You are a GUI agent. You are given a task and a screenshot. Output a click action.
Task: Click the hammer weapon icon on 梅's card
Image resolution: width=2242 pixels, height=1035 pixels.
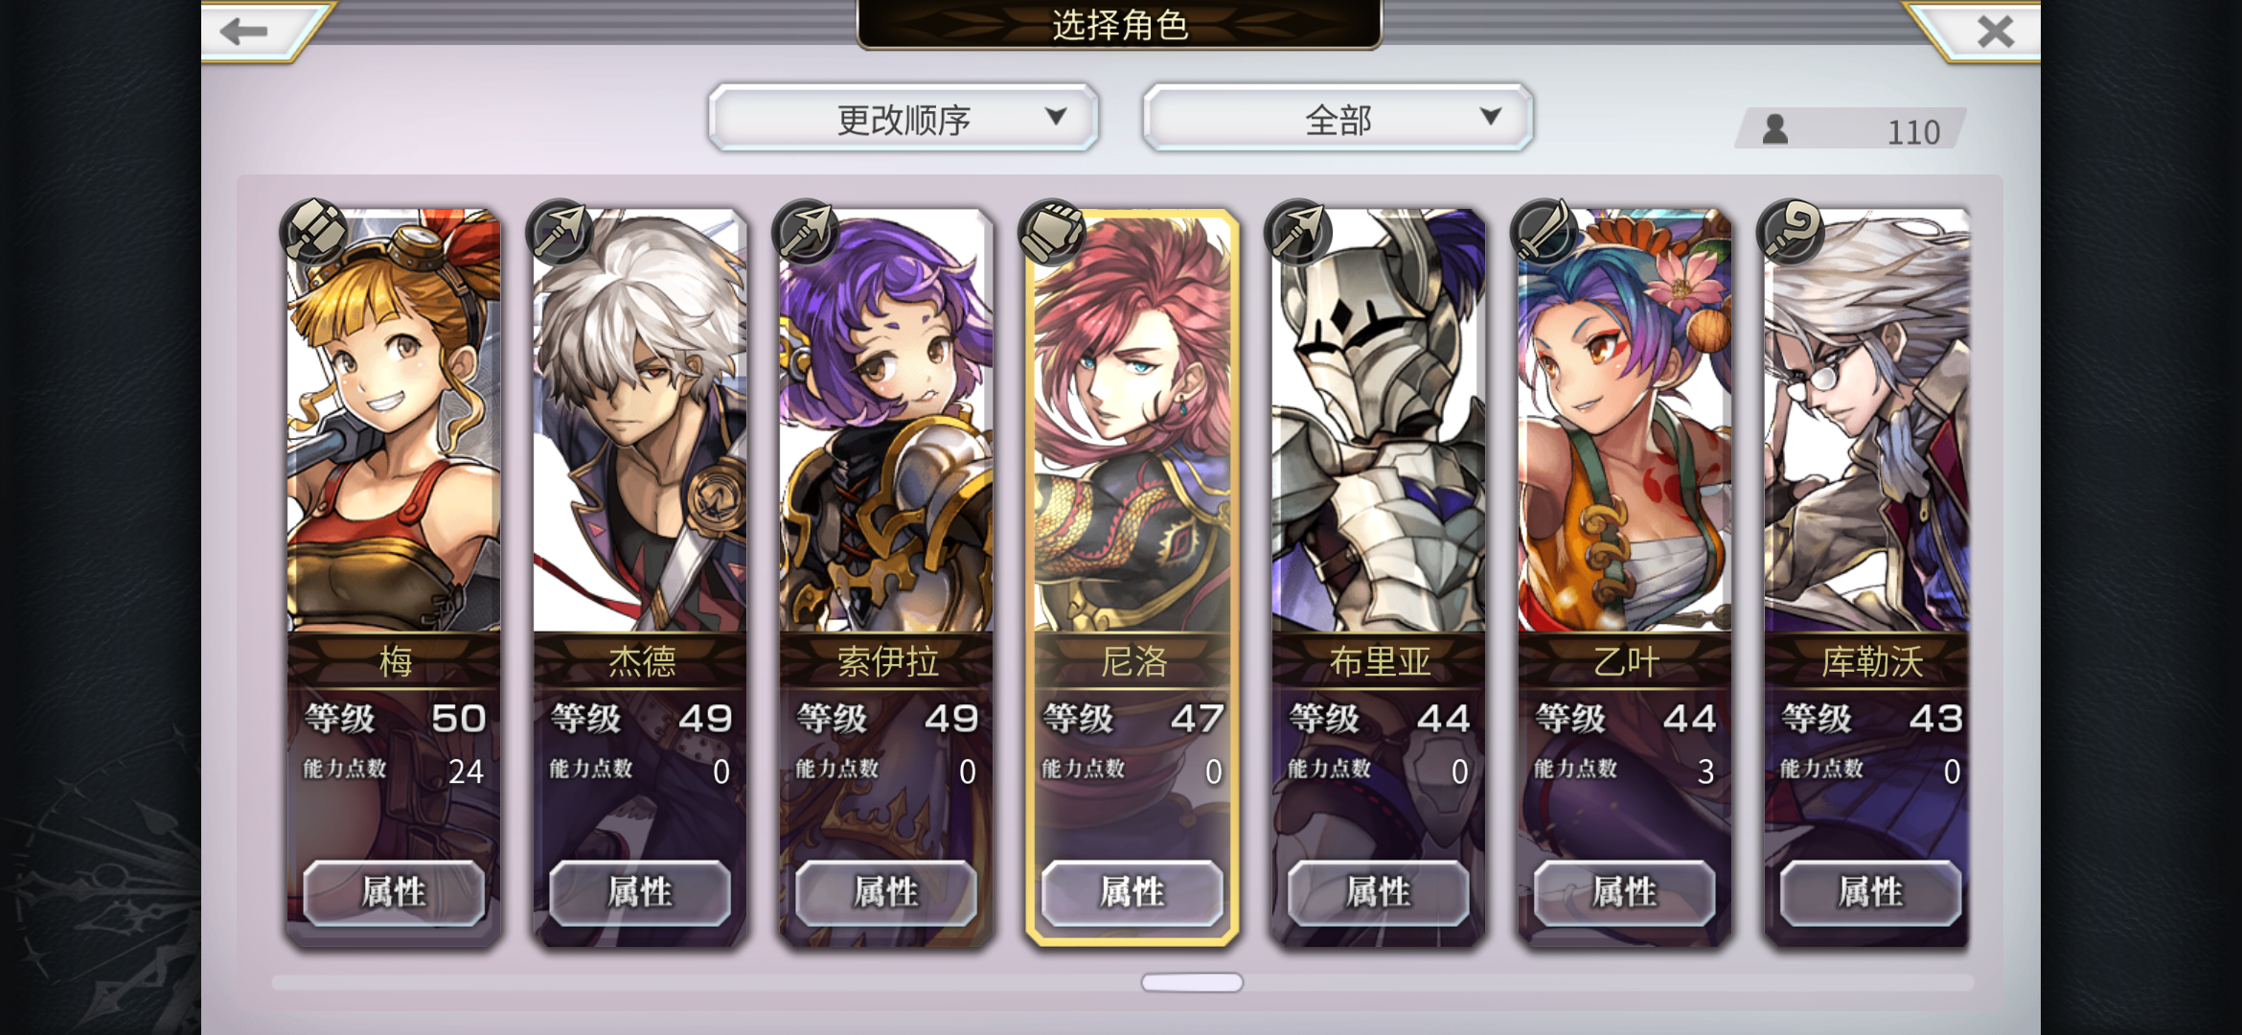(313, 231)
